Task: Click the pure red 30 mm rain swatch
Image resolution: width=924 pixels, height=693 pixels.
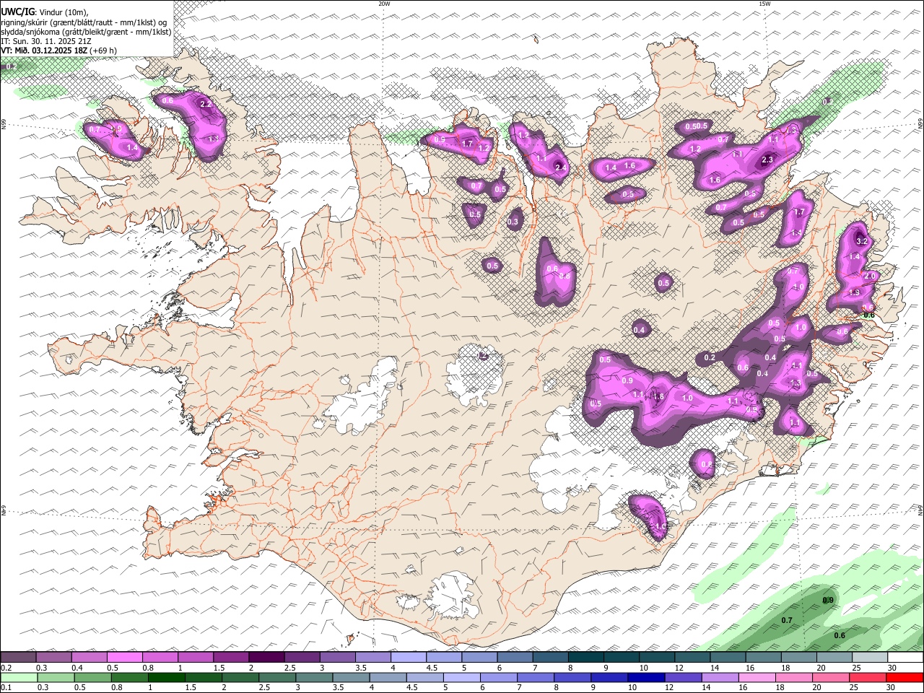Action: 905,678
